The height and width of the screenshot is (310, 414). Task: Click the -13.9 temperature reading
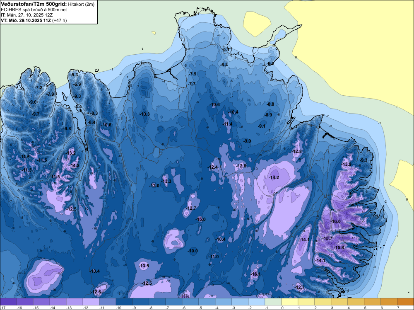(347, 165)
